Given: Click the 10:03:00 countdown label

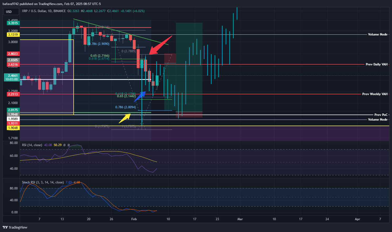Looking at the screenshot, I should point(12,79).
